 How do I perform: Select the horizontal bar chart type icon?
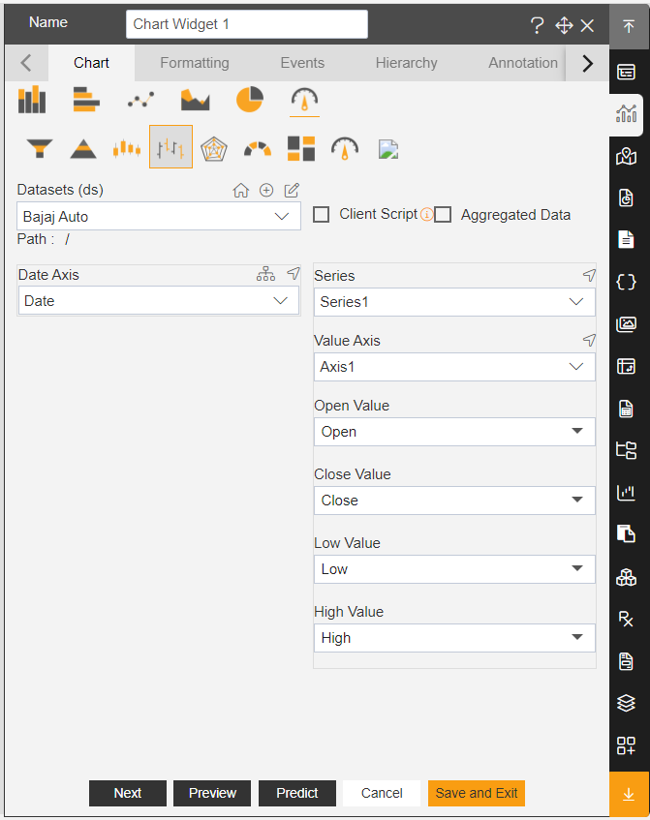86,100
